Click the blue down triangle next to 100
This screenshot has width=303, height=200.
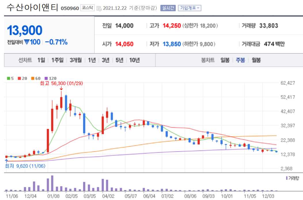click(27, 42)
